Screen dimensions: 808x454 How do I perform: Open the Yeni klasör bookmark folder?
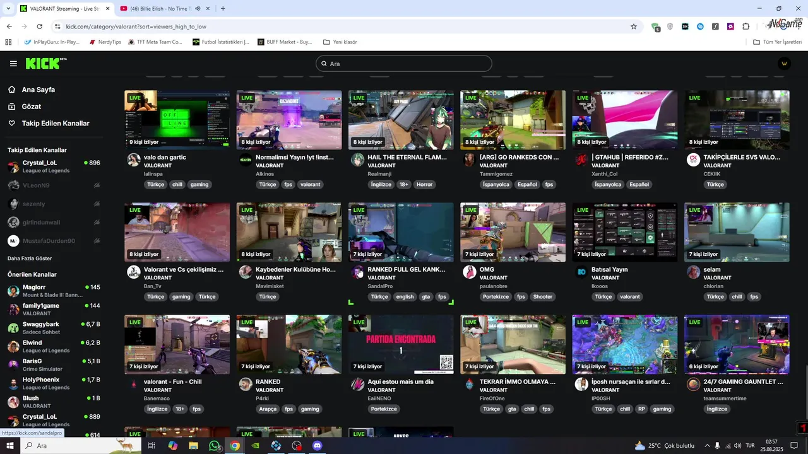340,42
